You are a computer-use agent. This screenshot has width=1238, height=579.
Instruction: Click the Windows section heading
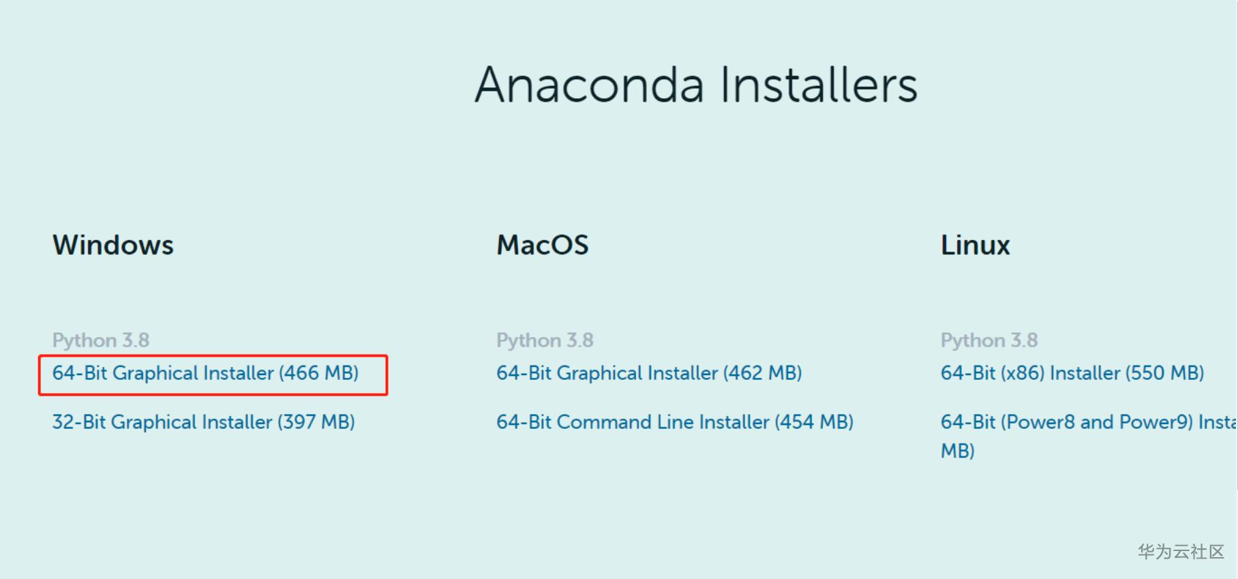[113, 246]
